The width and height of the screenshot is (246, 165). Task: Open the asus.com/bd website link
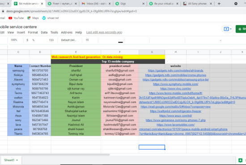176,116
